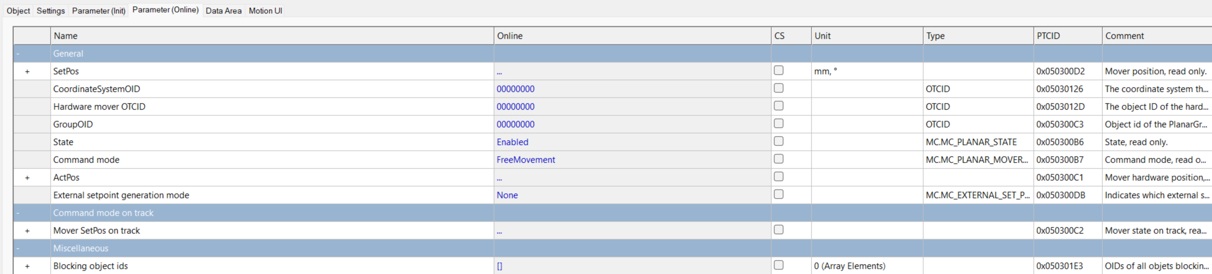Viewport: 1212px width, 274px height.
Task: Collapse the Command mode on track section
Action: click(18, 213)
